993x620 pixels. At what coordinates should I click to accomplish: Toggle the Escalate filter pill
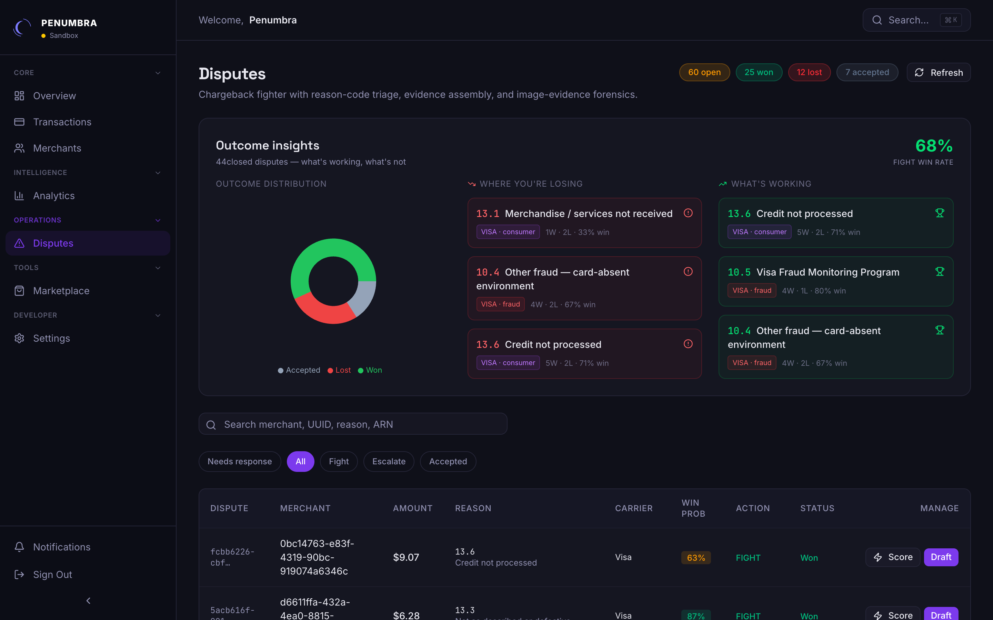click(389, 461)
